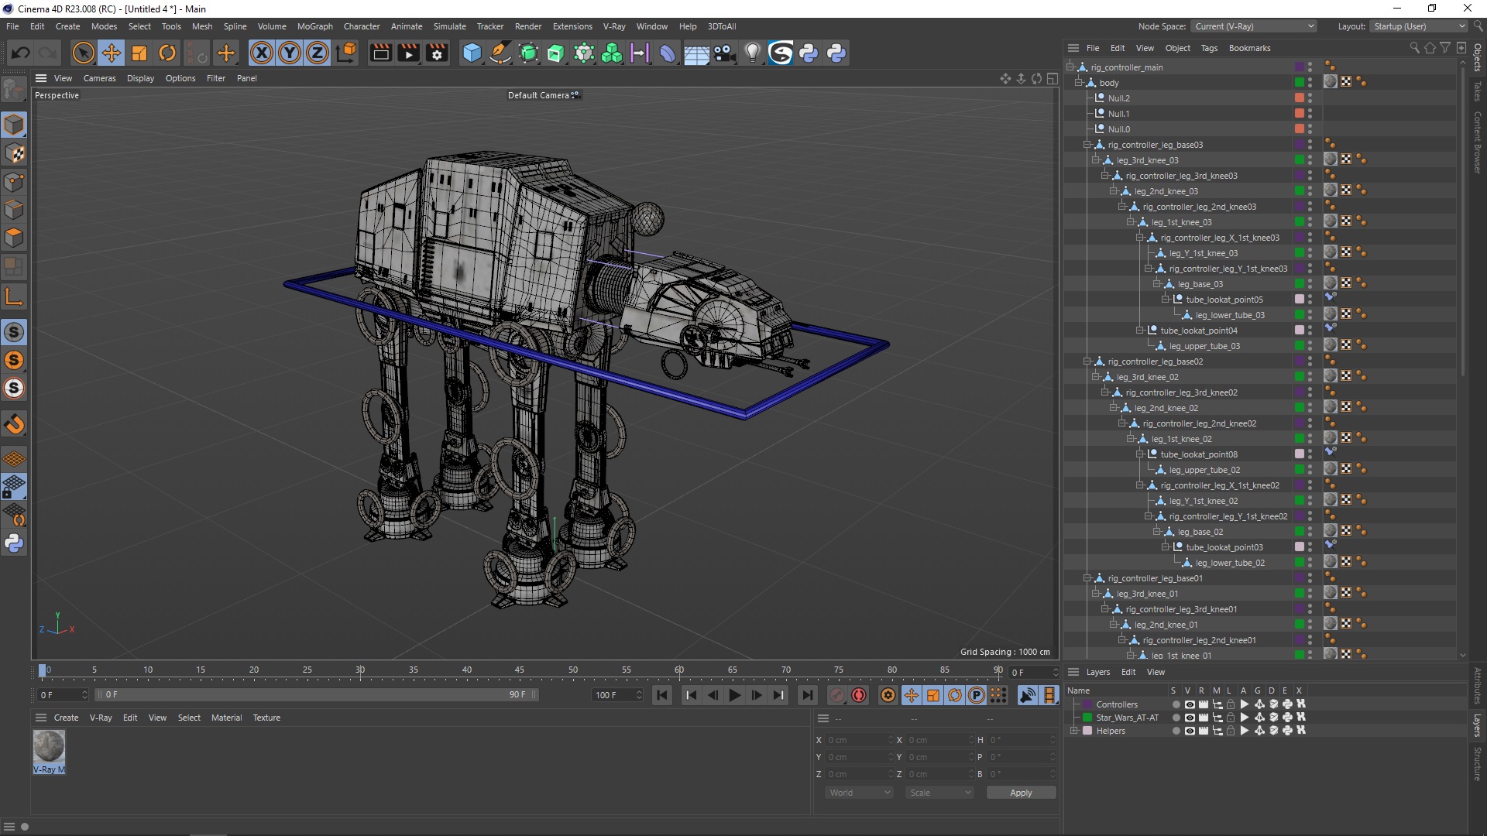Toggle the lock on the Controllers layer
This screenshot has height=836, width=1487.
pyautogui.click(x=1231, y=704)
